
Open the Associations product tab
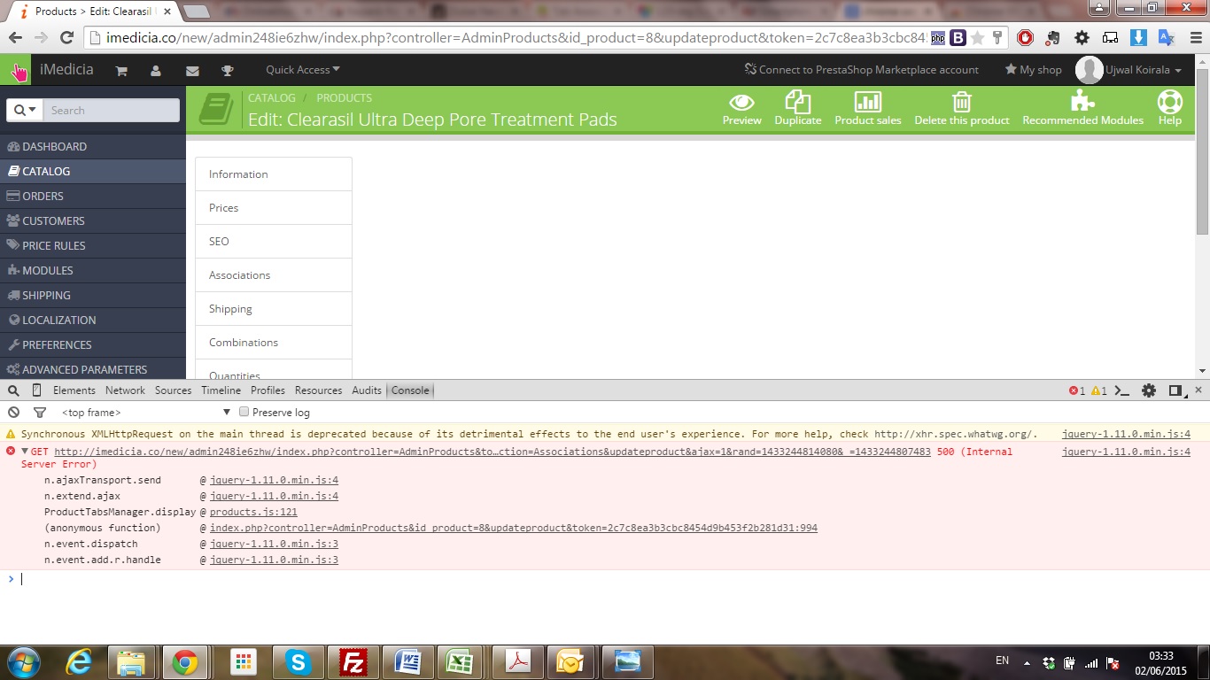[x=274, y=275]
